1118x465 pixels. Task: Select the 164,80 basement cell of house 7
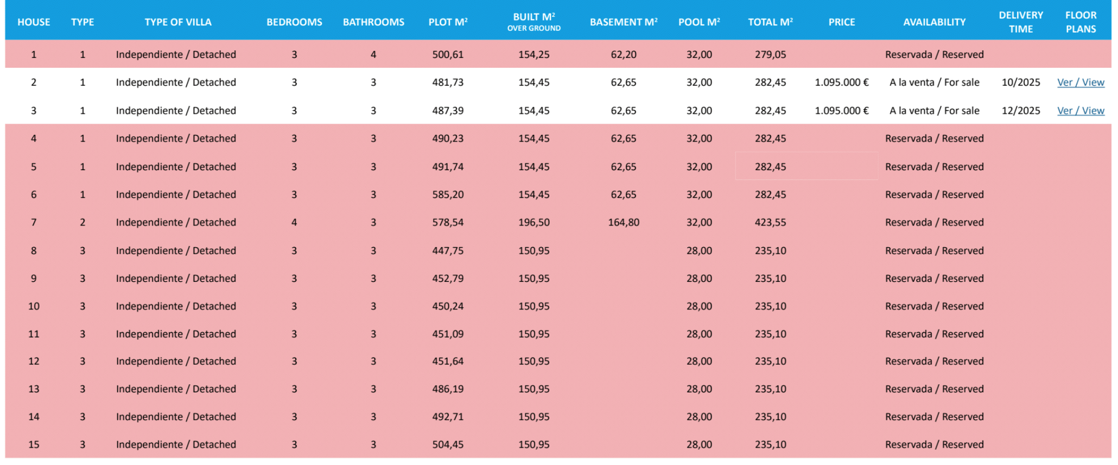[624, 222]
